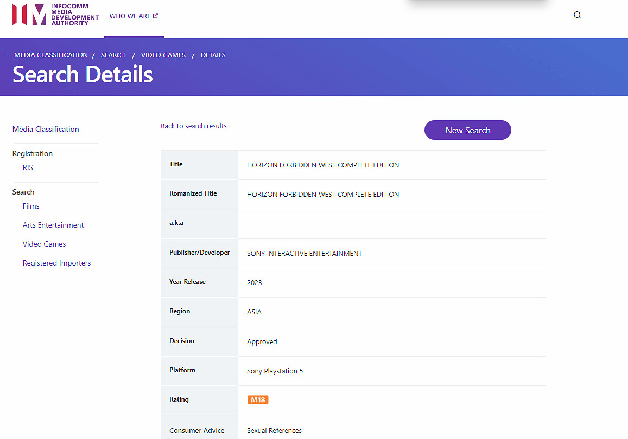This screenshot has width=628, height=439.
Task: Go to MEDIA CLASSIFICATION in the breadcrumb
Action: coord(51,55)
